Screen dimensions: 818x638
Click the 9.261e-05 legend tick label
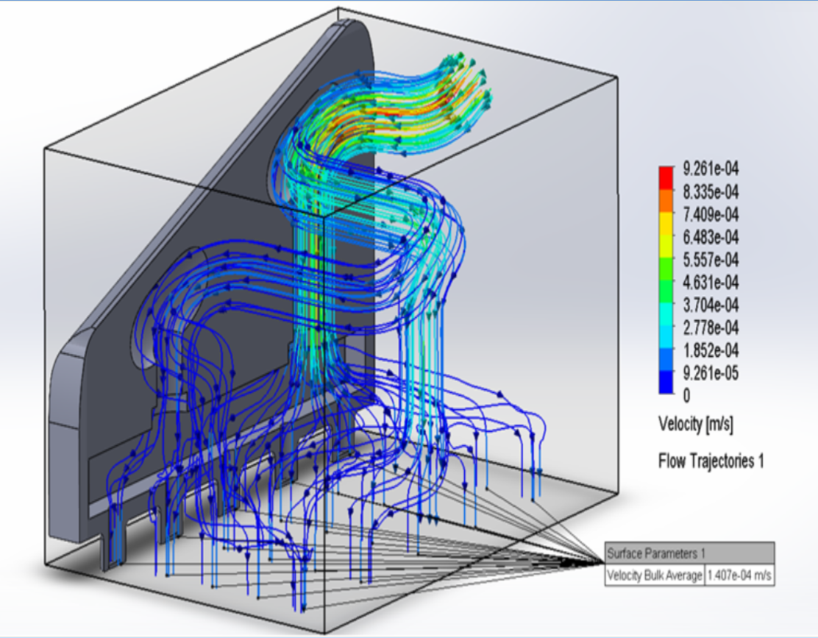(x=711, y=373)
